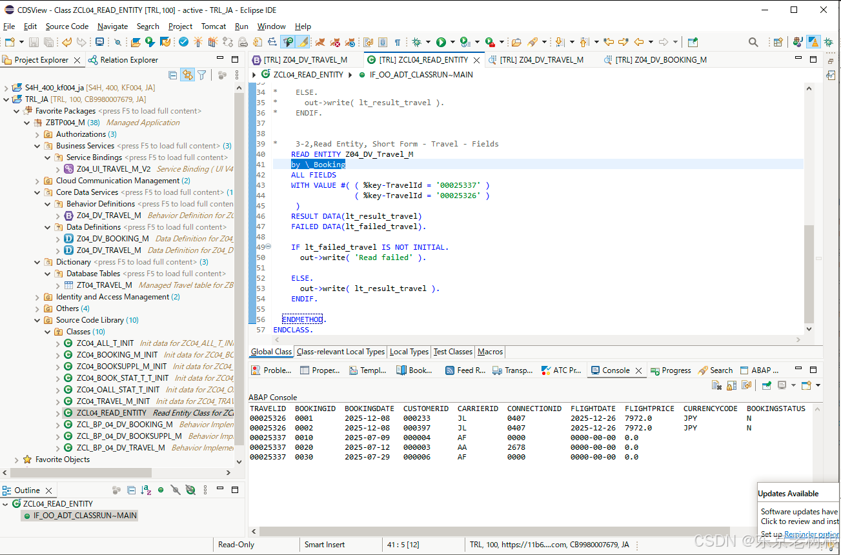Open the Debug button dropdown arrow
Screen dimensions: 841x555
pos(427,43)
